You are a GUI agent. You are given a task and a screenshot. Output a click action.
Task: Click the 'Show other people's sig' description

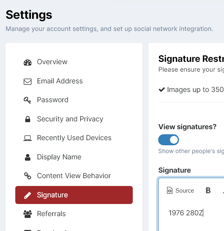pyautogui.click(x=191, y=151)
